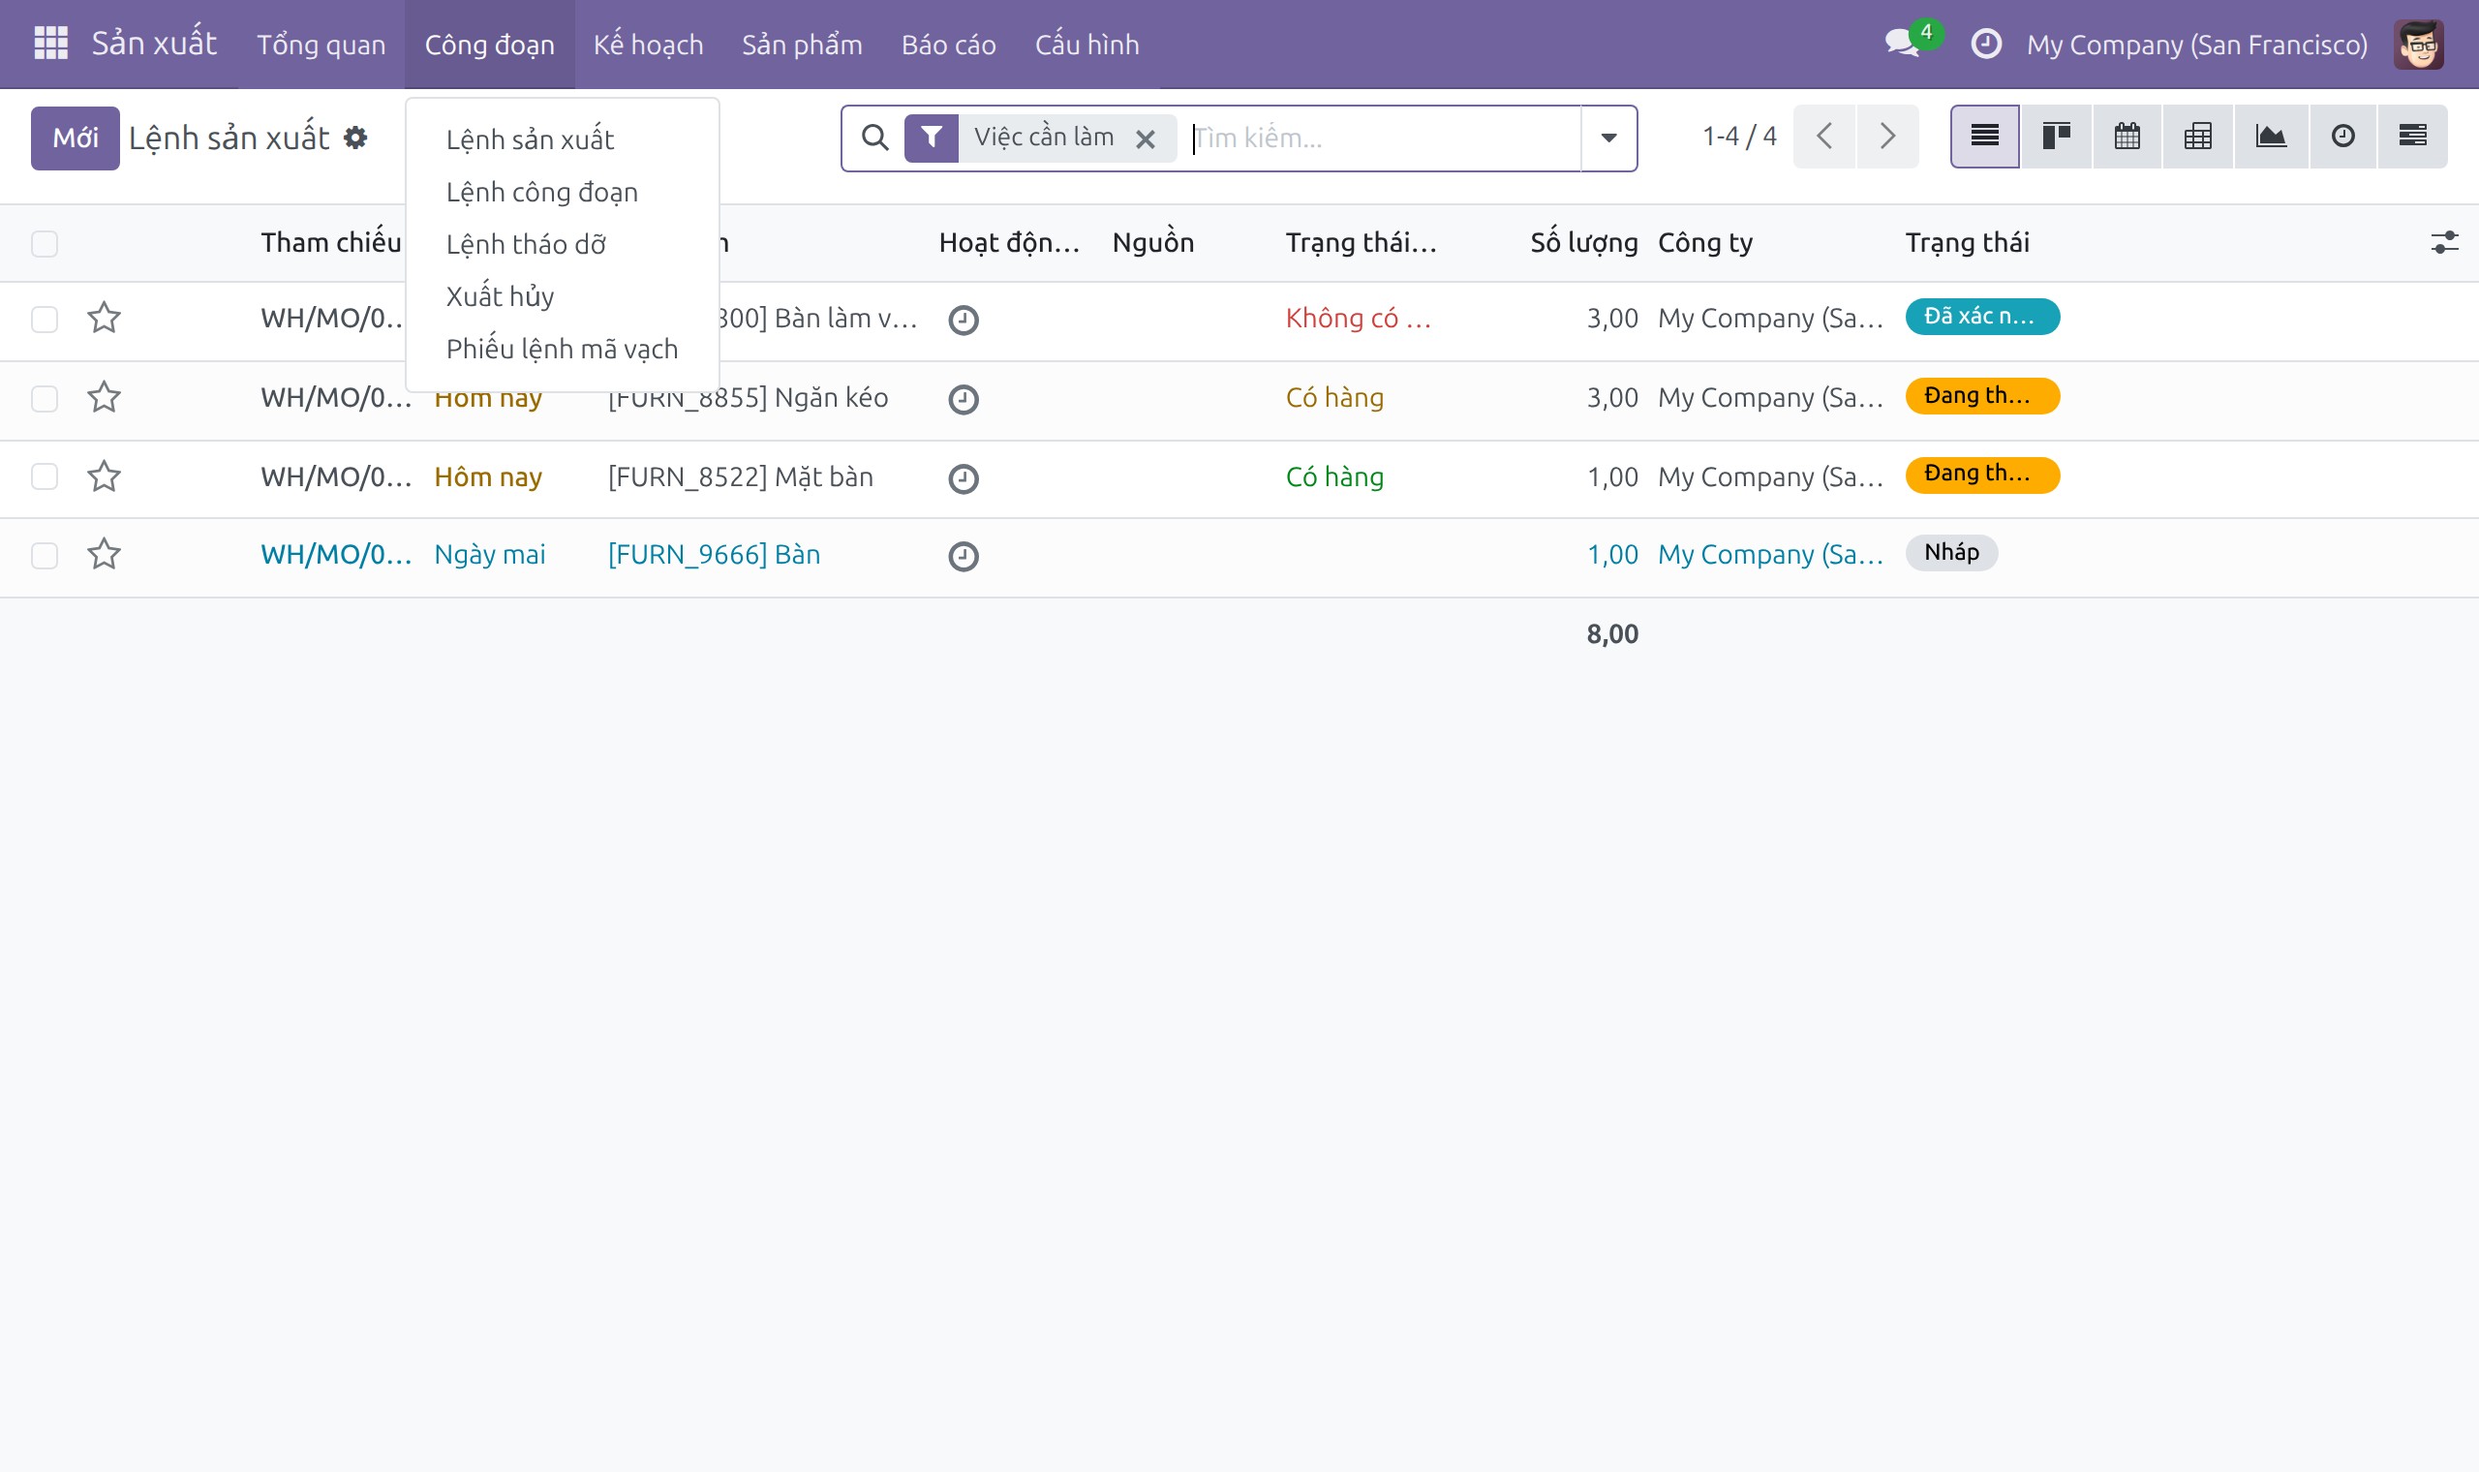Switch to calendar view

[2127, 136]
